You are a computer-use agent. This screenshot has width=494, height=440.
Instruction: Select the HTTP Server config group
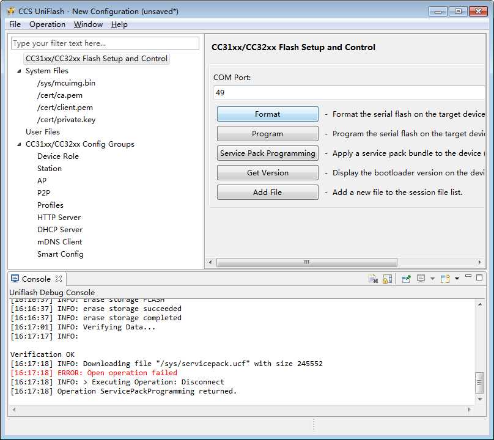(x=59, y=218)
